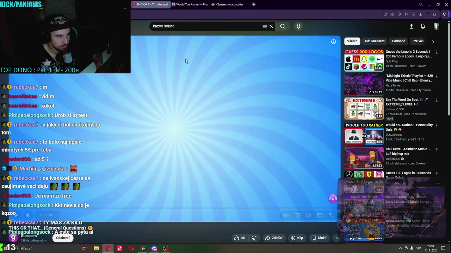Open new browser tab with plus button
This screenshot has height=253, width=451.
253,5
